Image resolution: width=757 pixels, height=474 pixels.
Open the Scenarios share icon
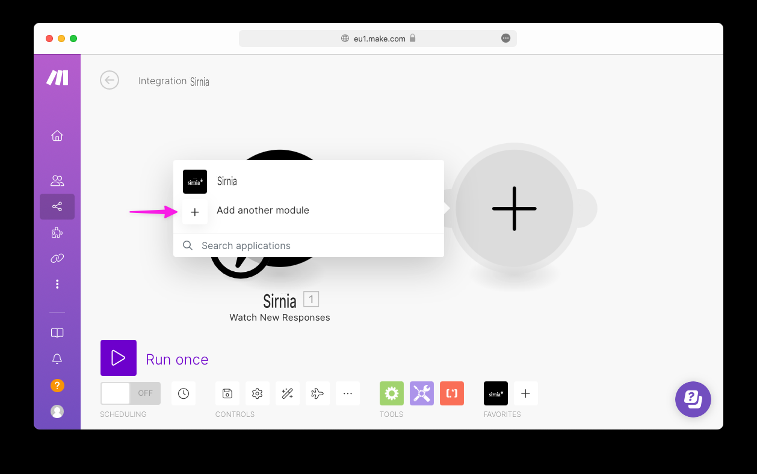(x=57, y=206)
